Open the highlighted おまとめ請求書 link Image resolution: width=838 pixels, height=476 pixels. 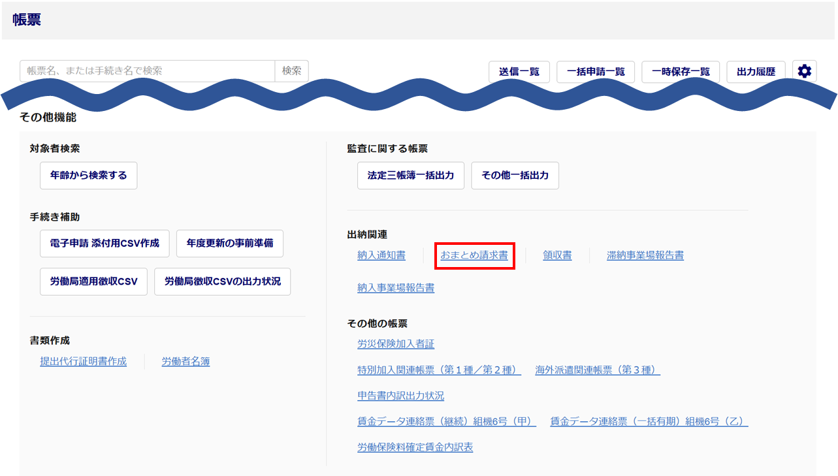click(x=474, y=255)
